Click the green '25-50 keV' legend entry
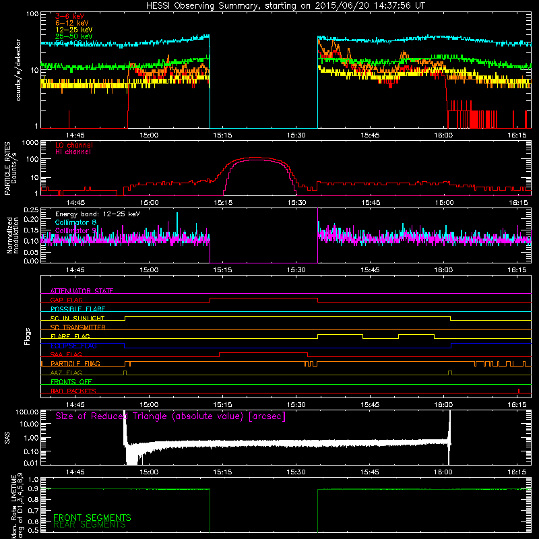Viewport: 539px width, 539px height. (x=74, y=36)
